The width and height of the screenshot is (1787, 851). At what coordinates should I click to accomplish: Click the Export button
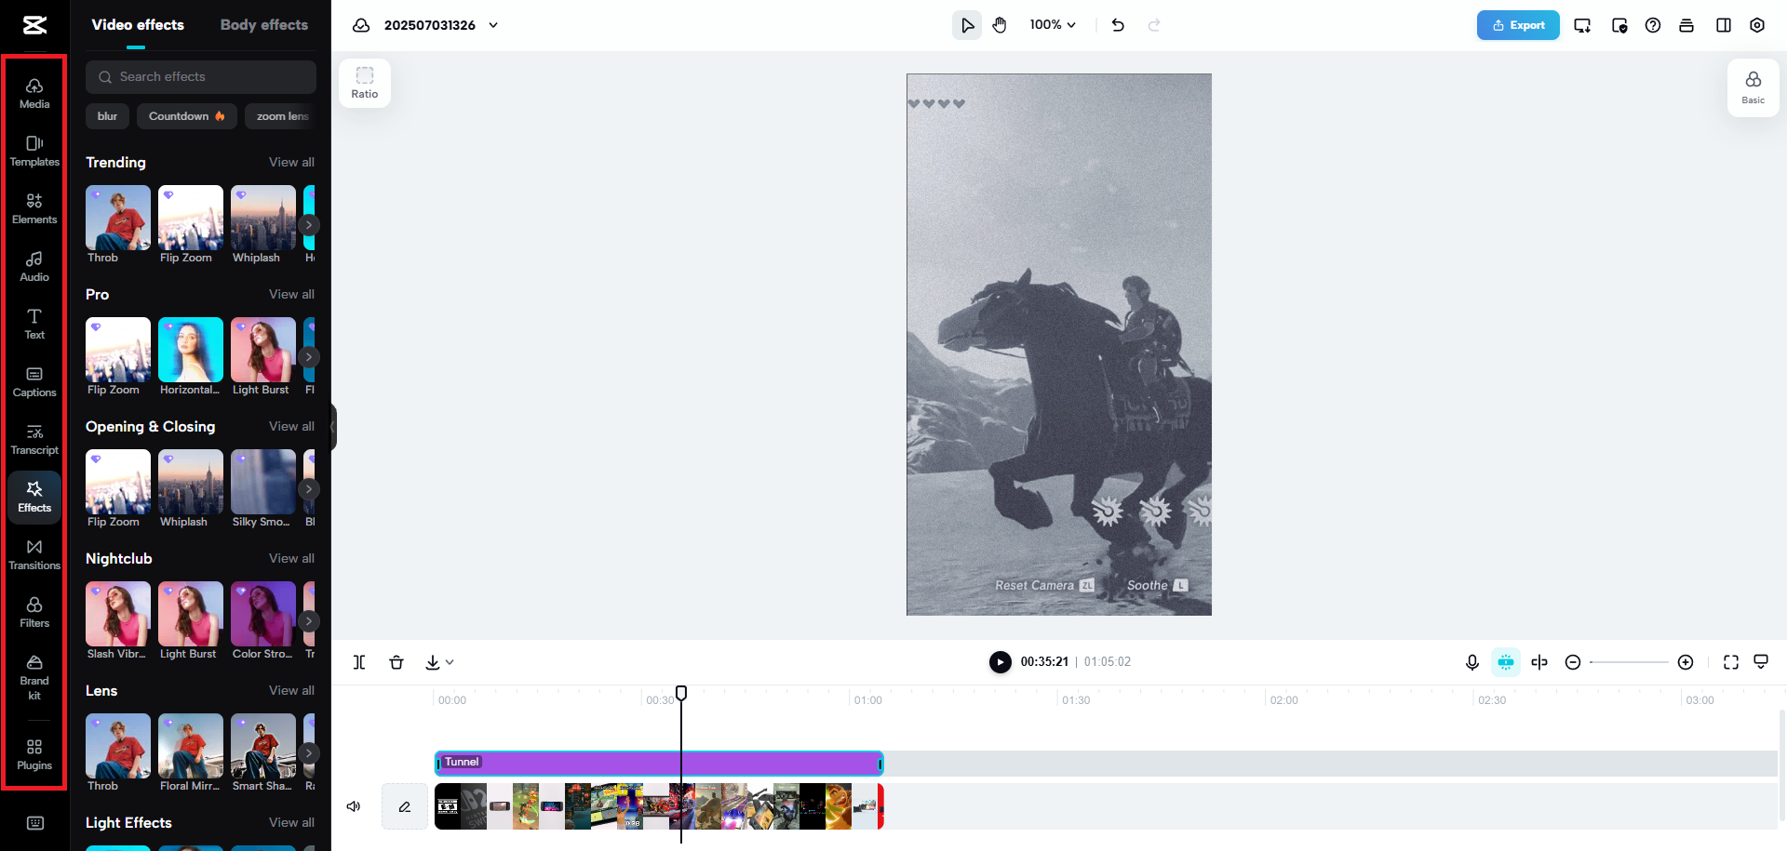tap(1517, 25)
